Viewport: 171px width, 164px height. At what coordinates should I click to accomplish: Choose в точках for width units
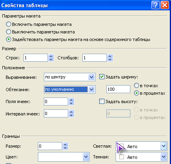[136, 86]
